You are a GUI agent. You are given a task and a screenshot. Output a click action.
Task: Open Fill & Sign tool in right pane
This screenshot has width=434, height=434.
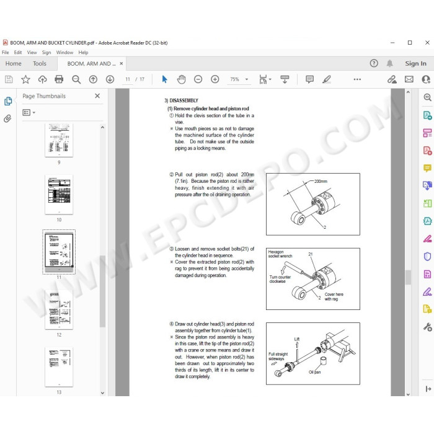[427, 292]
